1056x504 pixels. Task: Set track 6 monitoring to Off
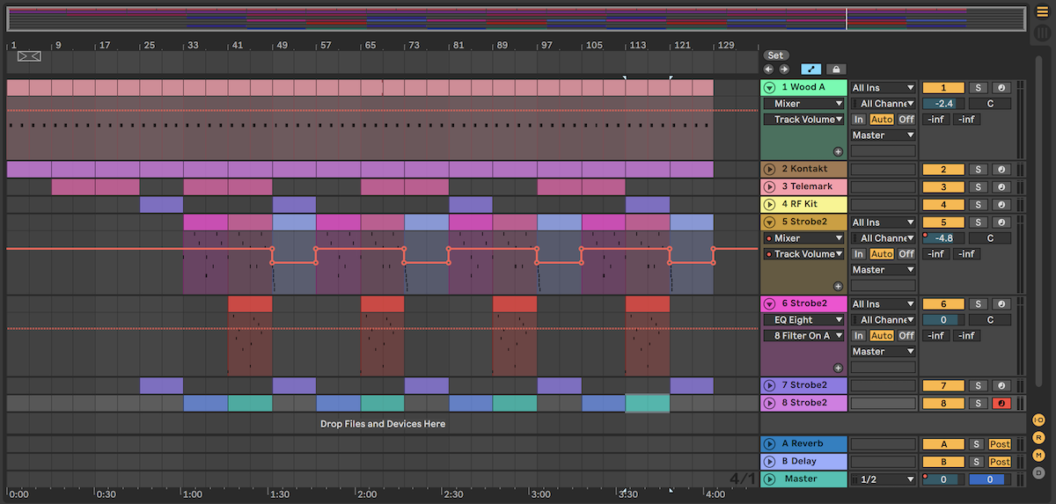point(906,336)
